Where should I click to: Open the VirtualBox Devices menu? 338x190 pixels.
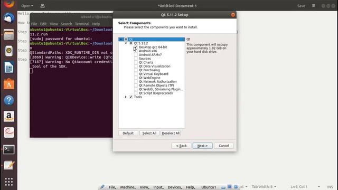pos(175,187)
